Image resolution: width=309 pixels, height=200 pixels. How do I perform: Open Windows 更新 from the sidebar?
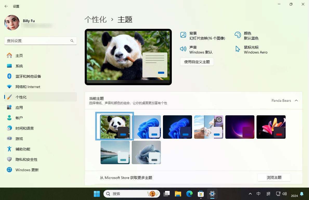click(x=27, y=170)
